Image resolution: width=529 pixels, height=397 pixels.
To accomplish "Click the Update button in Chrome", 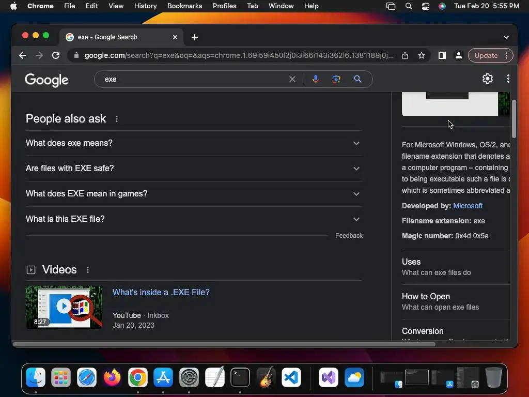I will [x=486, y=55].
